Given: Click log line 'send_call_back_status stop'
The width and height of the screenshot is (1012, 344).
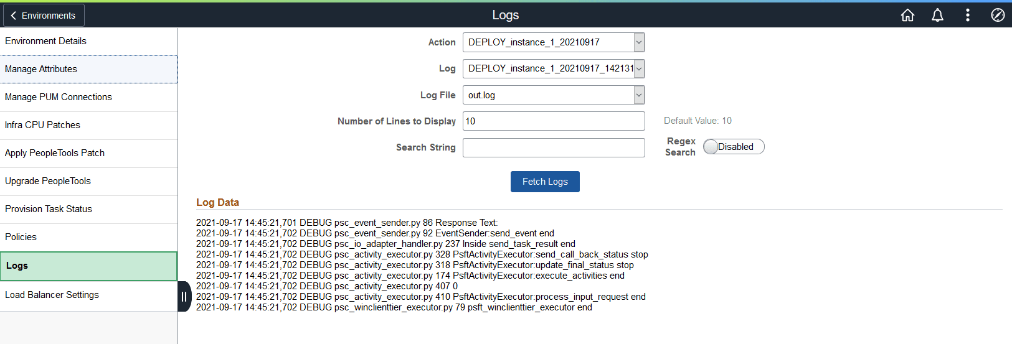Looking at the screenshot, I should point(422,254).
